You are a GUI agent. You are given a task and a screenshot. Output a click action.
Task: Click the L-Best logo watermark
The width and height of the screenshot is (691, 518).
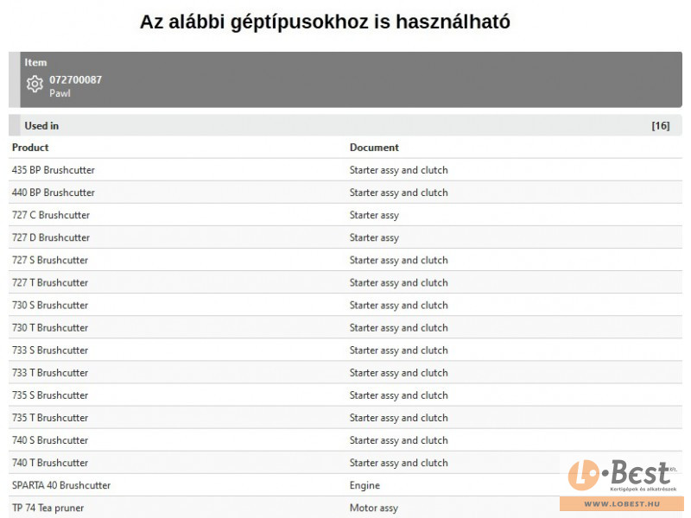619,476
